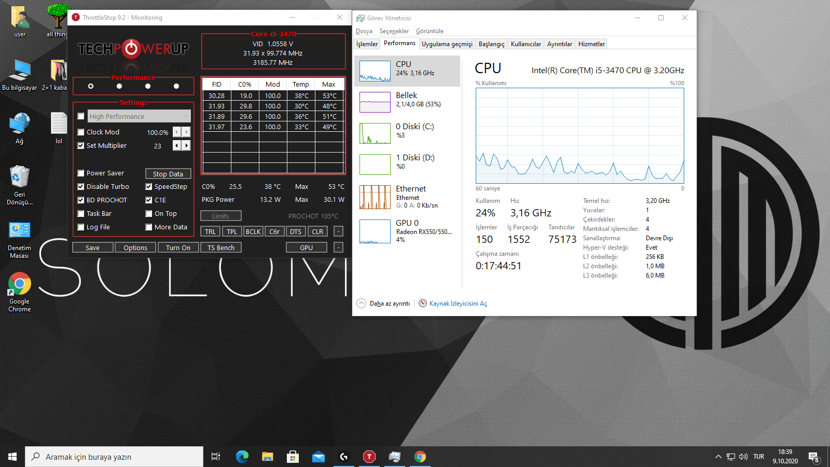830x467 pixels.
Task: Click the 'Kaynak İzleyicisini Aç' link
Action: click(x=458, y=304)
